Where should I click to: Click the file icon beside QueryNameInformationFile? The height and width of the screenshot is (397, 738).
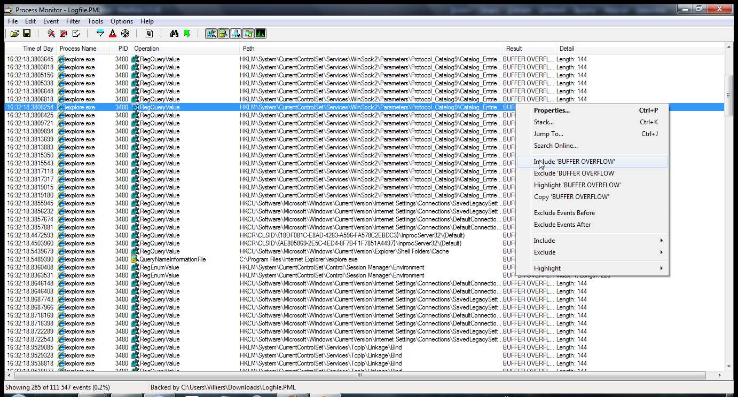pyautogui.click(x=135, y=259)
